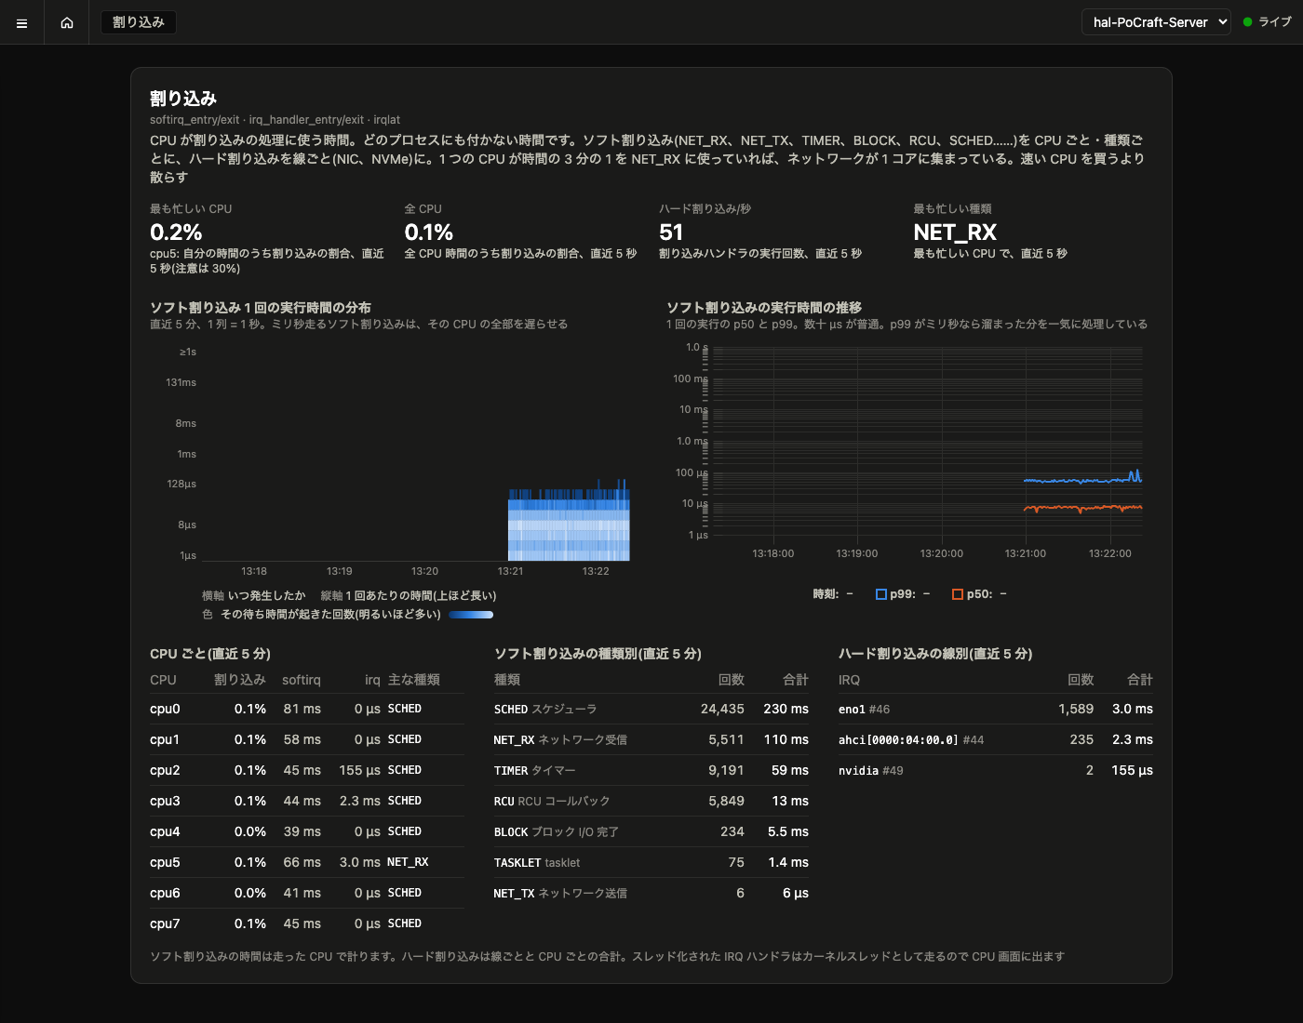Viewport: 1303px width, 1023px height.
Task: Select the cpu0 row label
Action: point(165,709)
